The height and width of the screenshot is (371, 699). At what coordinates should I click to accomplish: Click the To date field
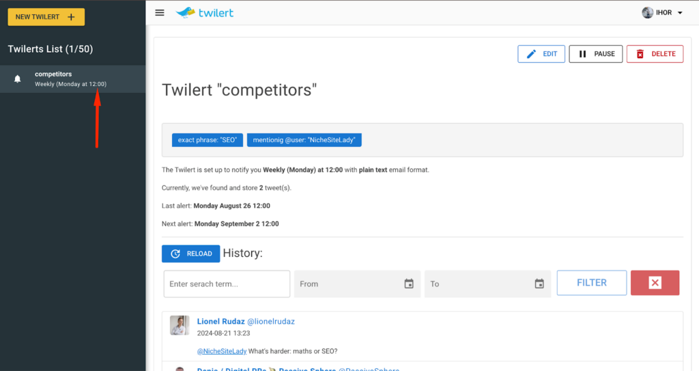[x=487, y=284]
